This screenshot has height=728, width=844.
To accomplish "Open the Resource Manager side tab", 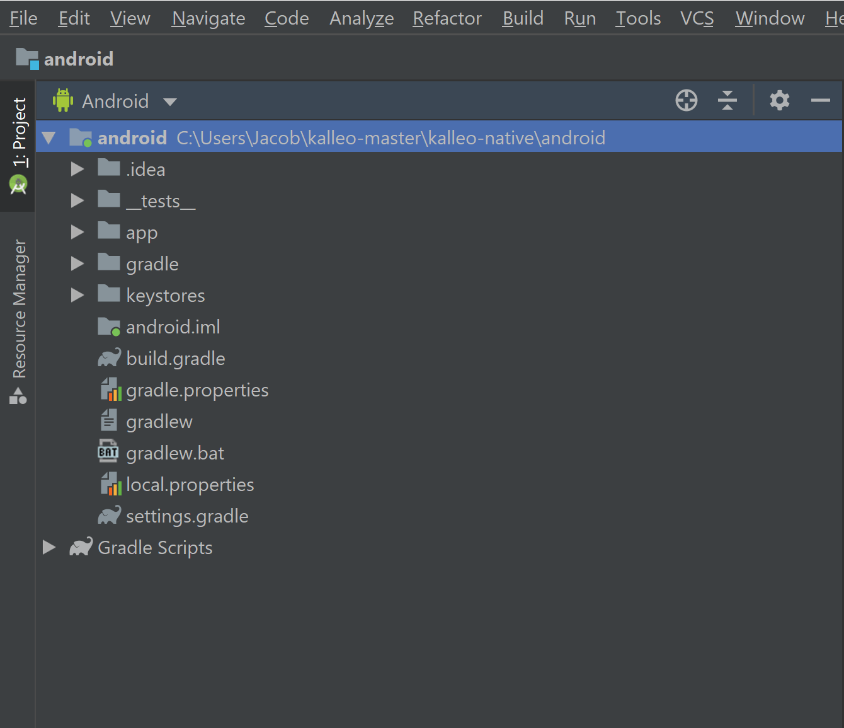I will (x=18, y=321).
